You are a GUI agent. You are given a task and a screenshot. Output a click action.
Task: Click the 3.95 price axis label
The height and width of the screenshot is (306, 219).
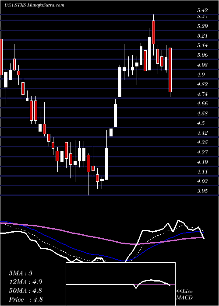pyautogui.click(x=202, y=191)
